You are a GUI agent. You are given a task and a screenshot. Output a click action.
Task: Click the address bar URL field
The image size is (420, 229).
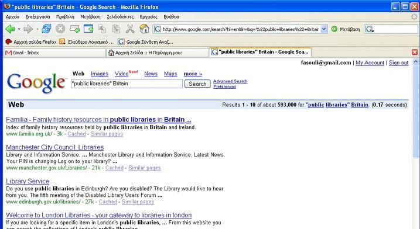tap(241, 29)
